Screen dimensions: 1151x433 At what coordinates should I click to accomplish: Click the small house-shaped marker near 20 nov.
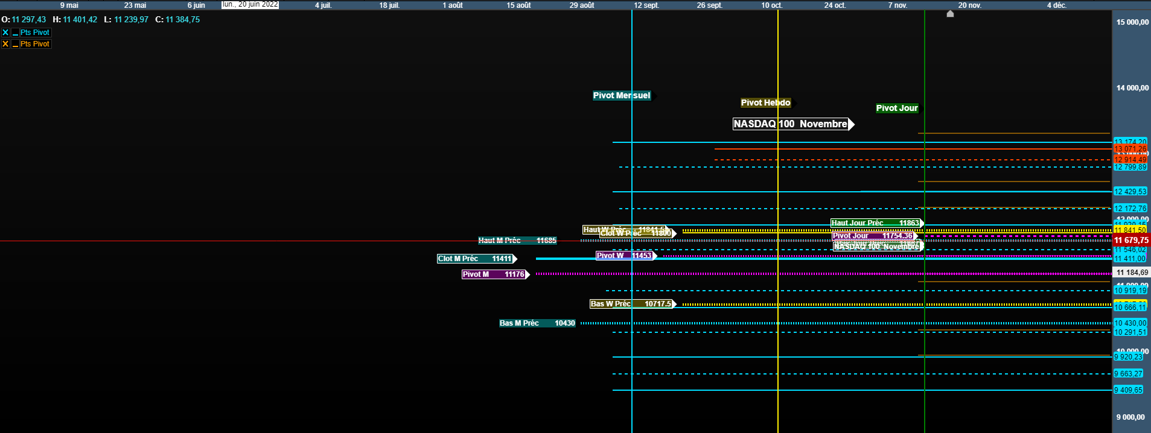point(950,13)
